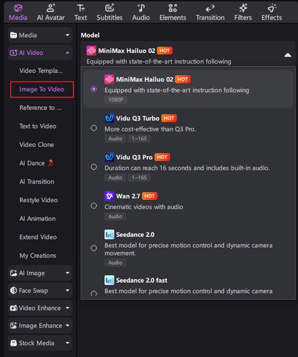Viewport: 298px width, 357px height.
Task: Open Reference to... menu item
Action: pos(41,108)
